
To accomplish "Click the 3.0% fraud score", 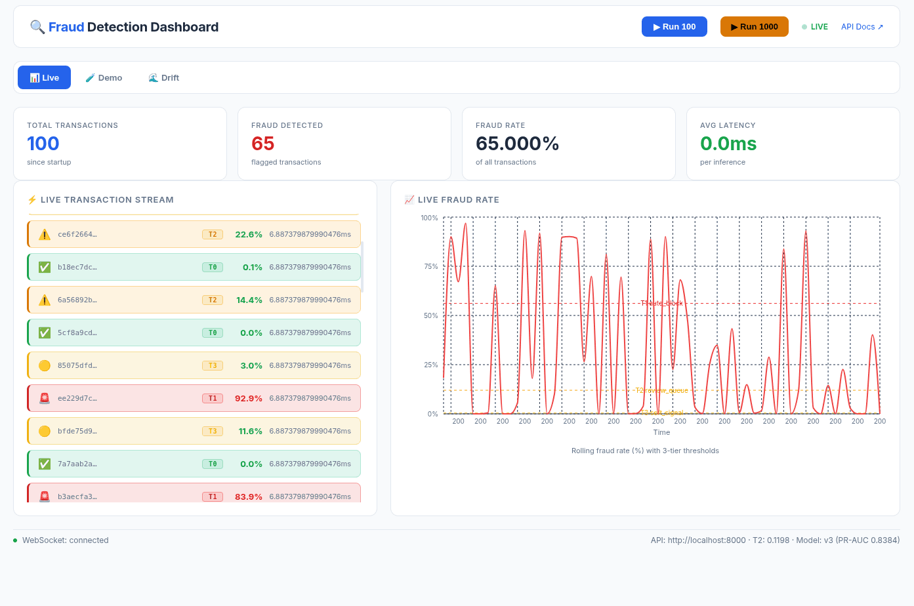I will [251, 365].
